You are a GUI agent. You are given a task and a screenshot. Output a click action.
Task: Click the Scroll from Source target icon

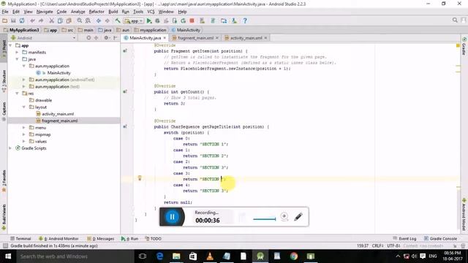coord(88,38)
